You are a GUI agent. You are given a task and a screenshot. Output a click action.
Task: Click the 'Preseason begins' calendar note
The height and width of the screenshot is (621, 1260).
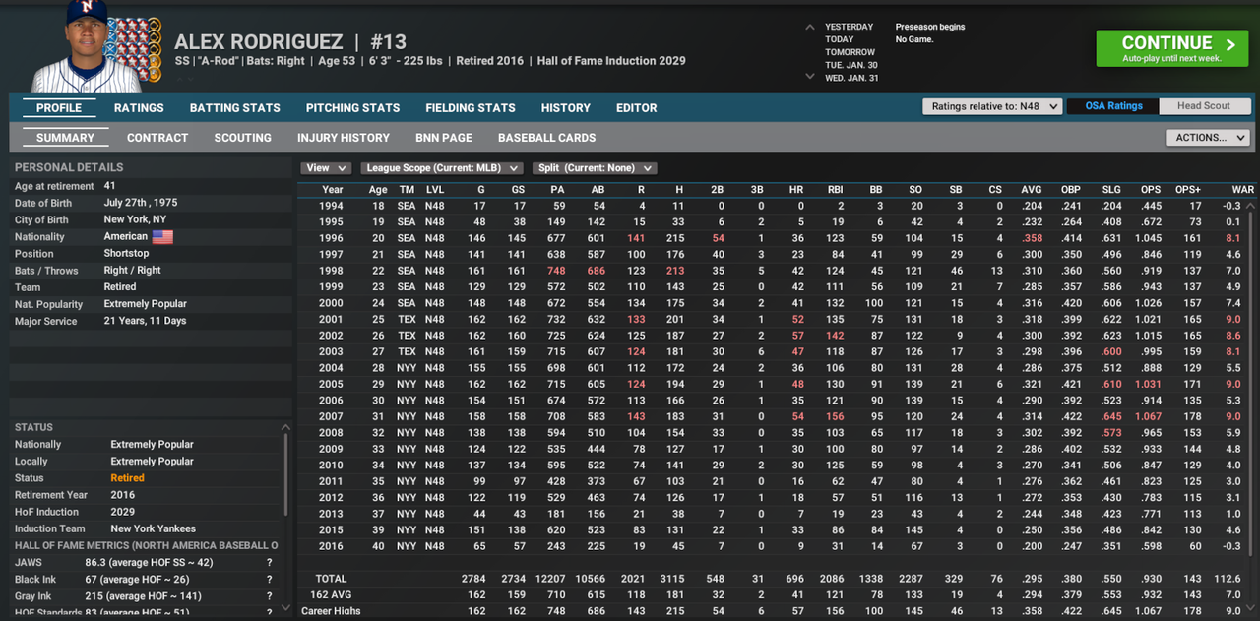click(x=930, y=27)
